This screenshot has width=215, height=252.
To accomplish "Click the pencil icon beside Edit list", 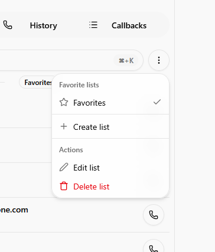I will (64, 167).
